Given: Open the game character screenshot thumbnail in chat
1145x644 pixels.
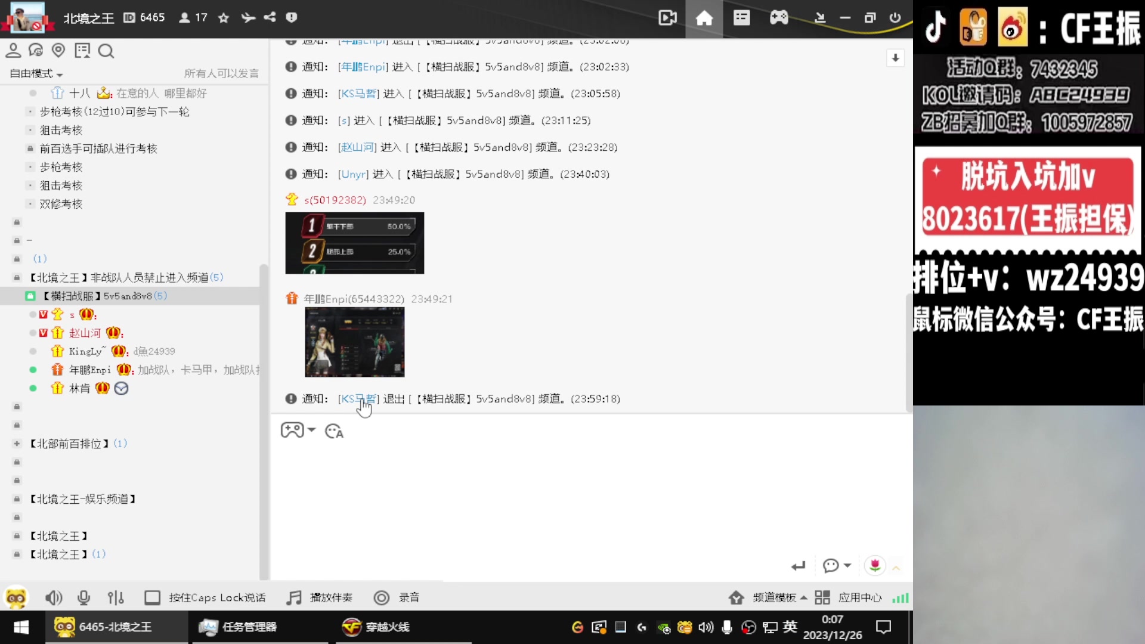Looking at the screenshot, I should pos(354,342).
